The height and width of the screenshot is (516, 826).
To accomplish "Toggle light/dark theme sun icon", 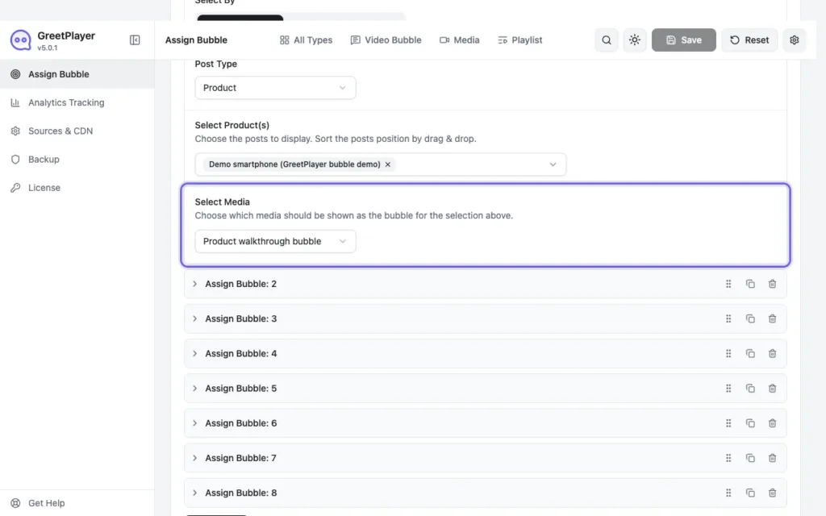I will point(635,40).
